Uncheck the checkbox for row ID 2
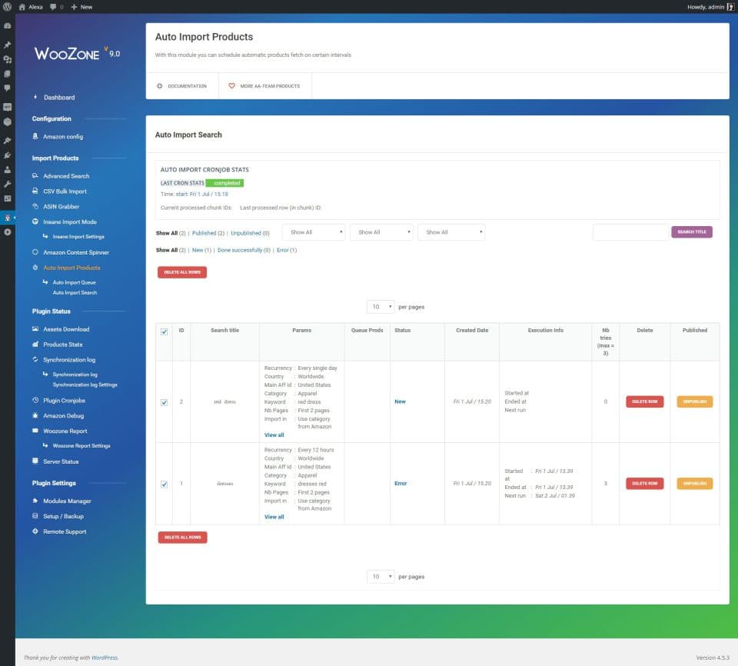The image size is (738, 666). pyautogui.click(x=164, y=402)
